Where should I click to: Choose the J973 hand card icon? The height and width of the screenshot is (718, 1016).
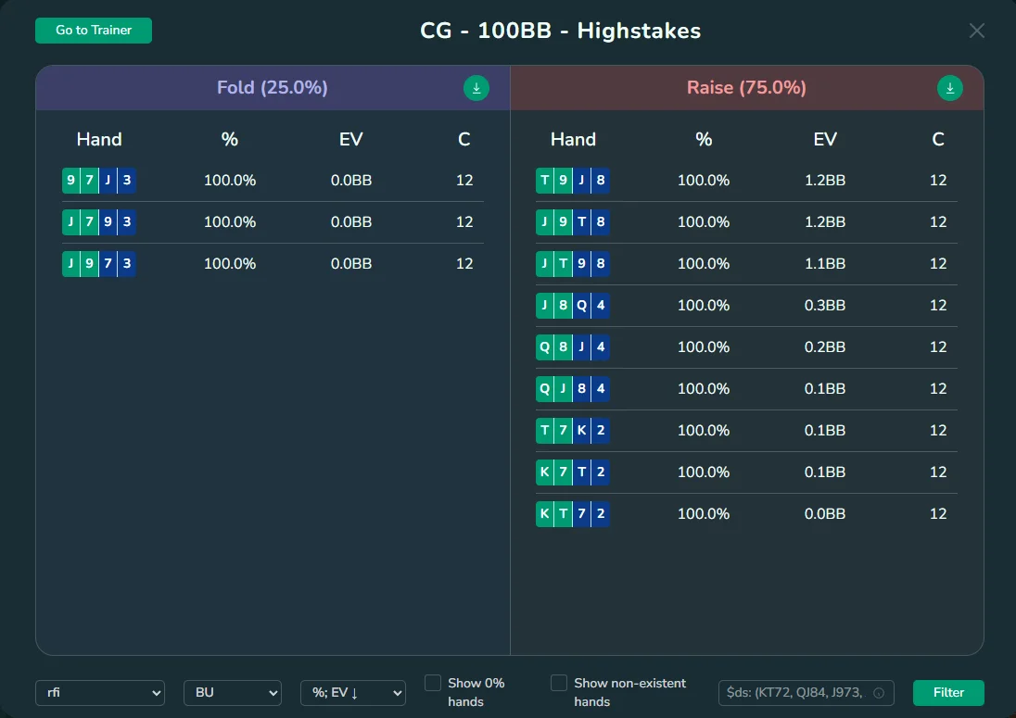coord(99,264)
